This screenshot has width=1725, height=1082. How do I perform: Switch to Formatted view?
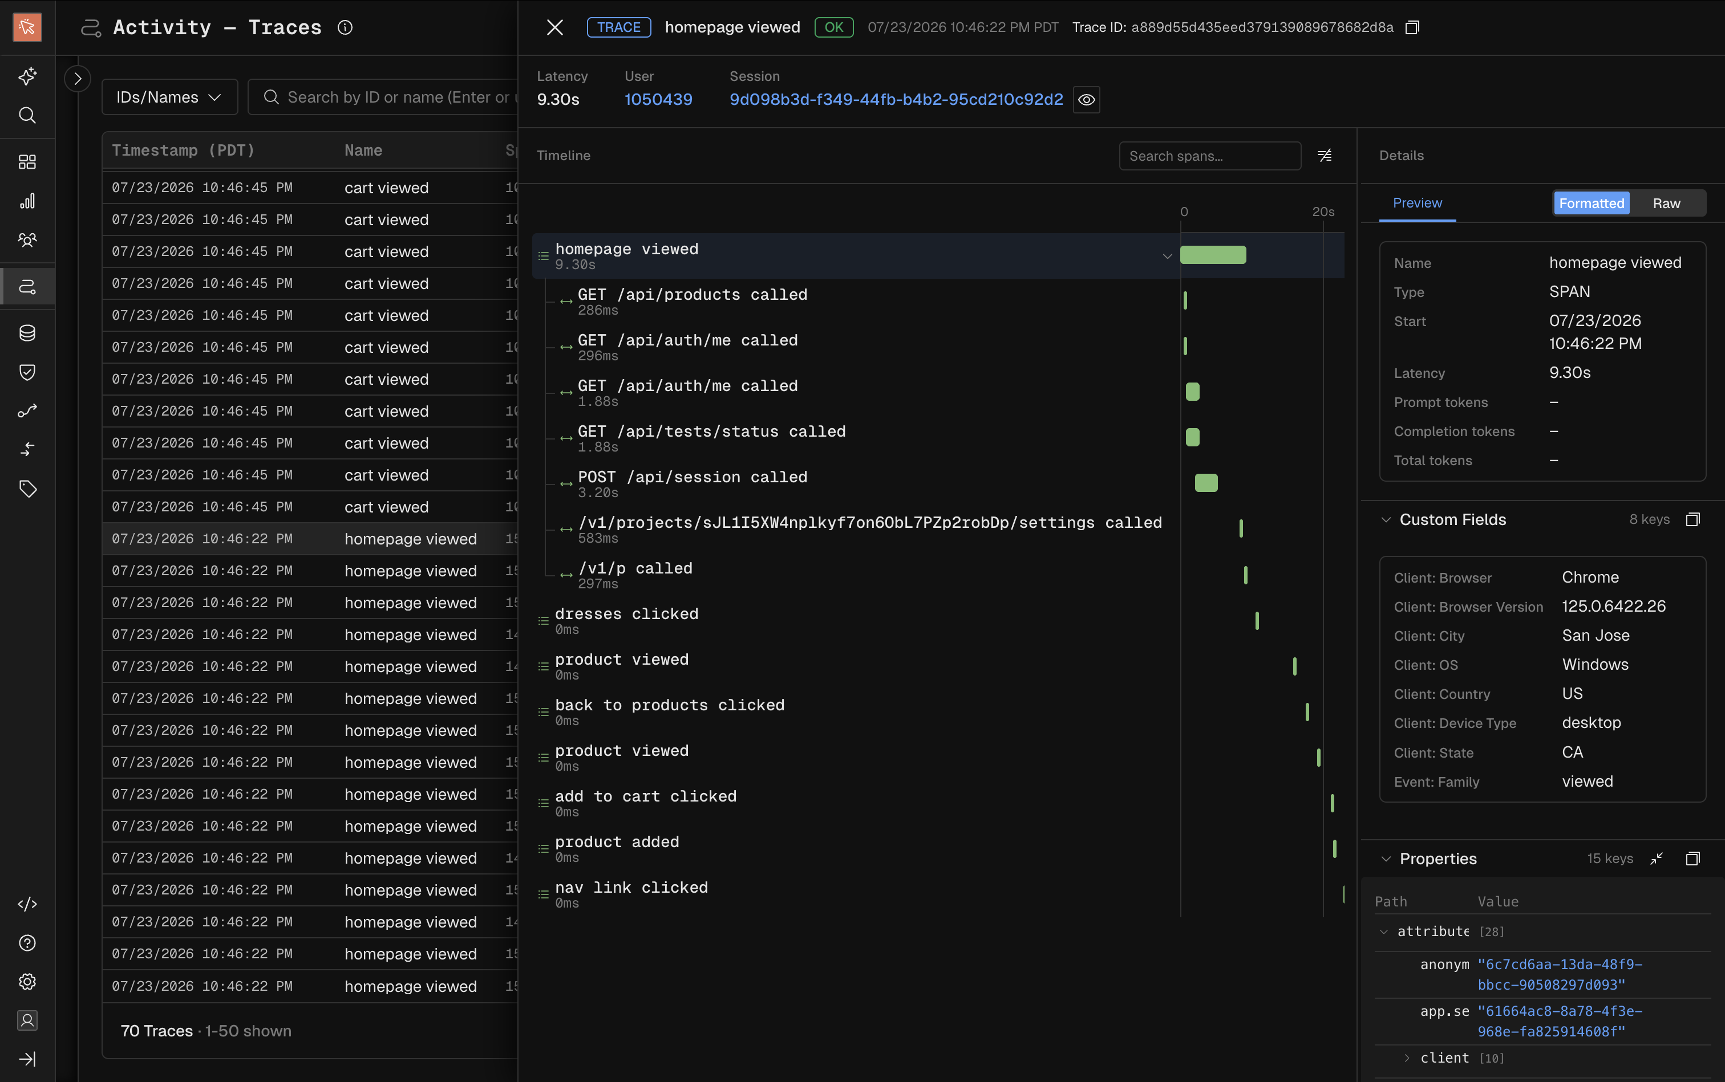coord(1591,204)
